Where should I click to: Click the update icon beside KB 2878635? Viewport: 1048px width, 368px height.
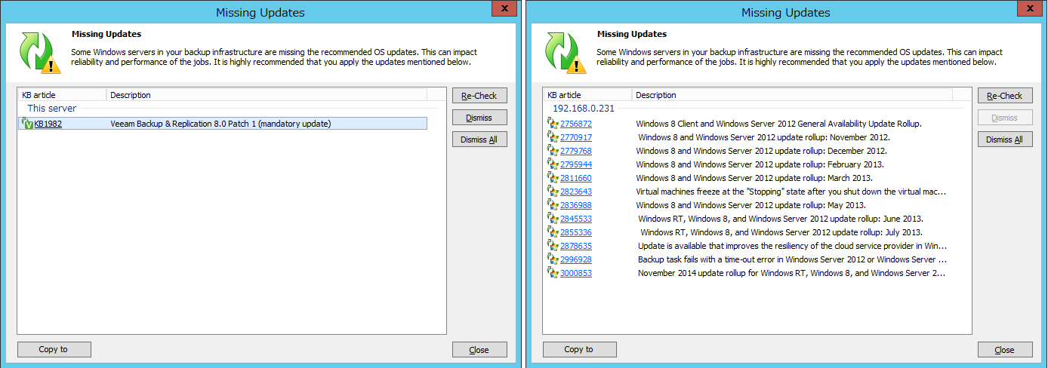pyautogui.click(x=553, y=246)
